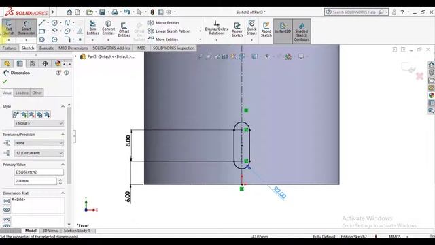The image size is (435, 245).
Task: Click the 2.00mm value field
Action: tap(35, 181)
